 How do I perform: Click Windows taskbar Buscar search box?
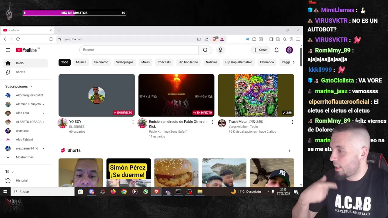point(43,192)
